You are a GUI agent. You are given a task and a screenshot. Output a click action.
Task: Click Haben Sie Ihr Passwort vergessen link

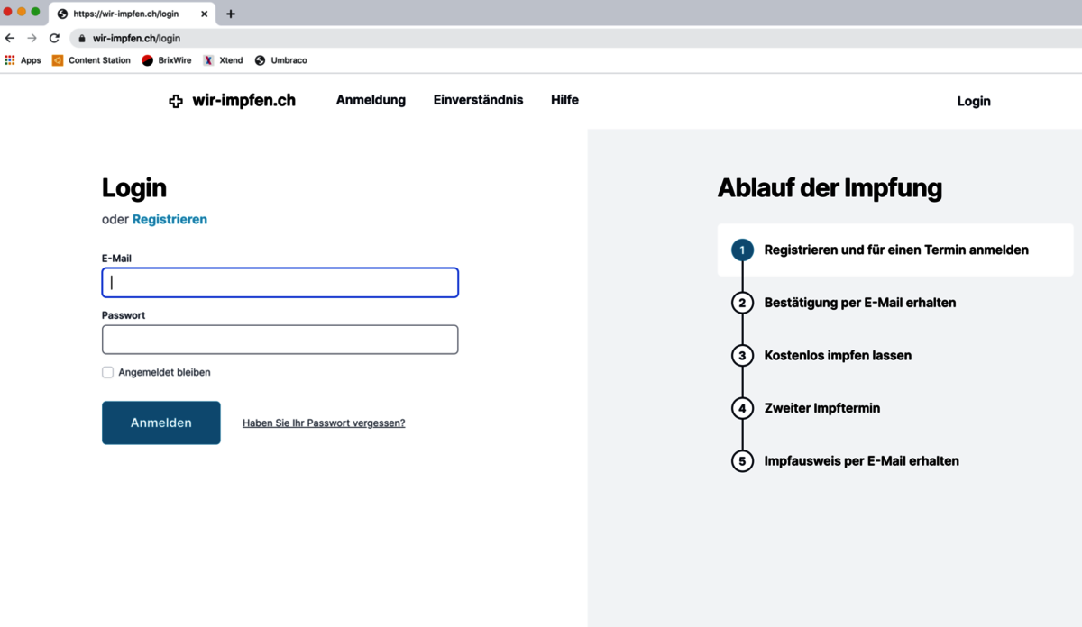pyautogui.click(x=324, y=423)
